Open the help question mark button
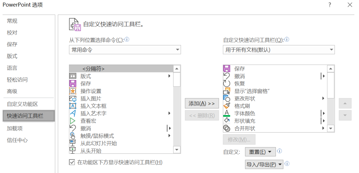The image size is (359, 173). [x=330, y=5]
